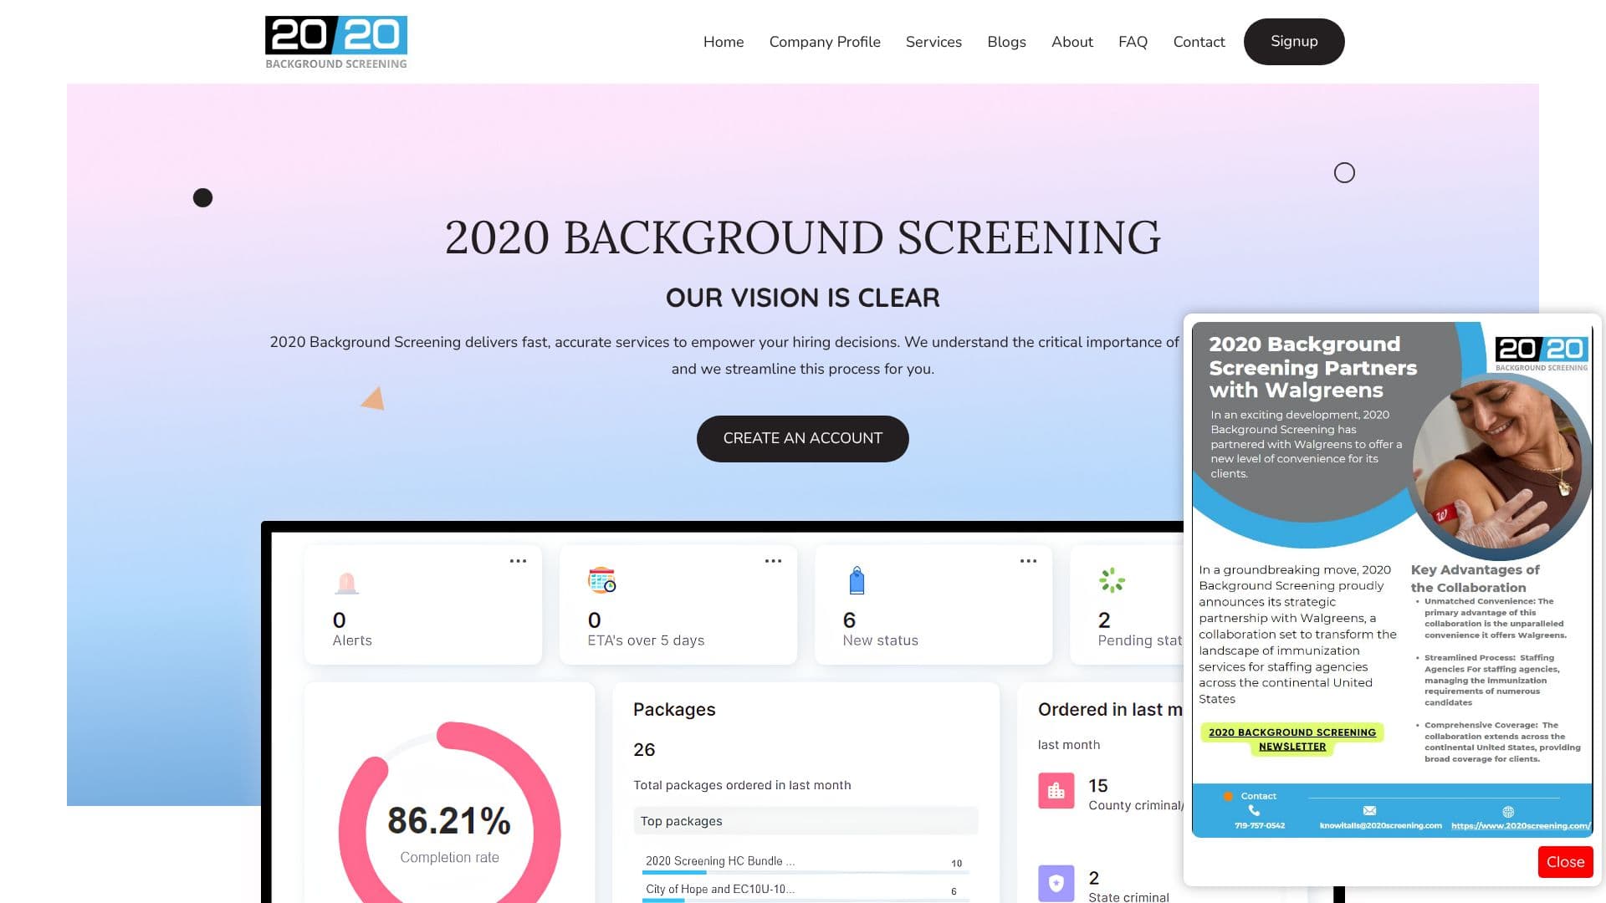Open the Alerts card three-dot menu
This screenshot has width=1606, height=903.
[x=518, y=561]
